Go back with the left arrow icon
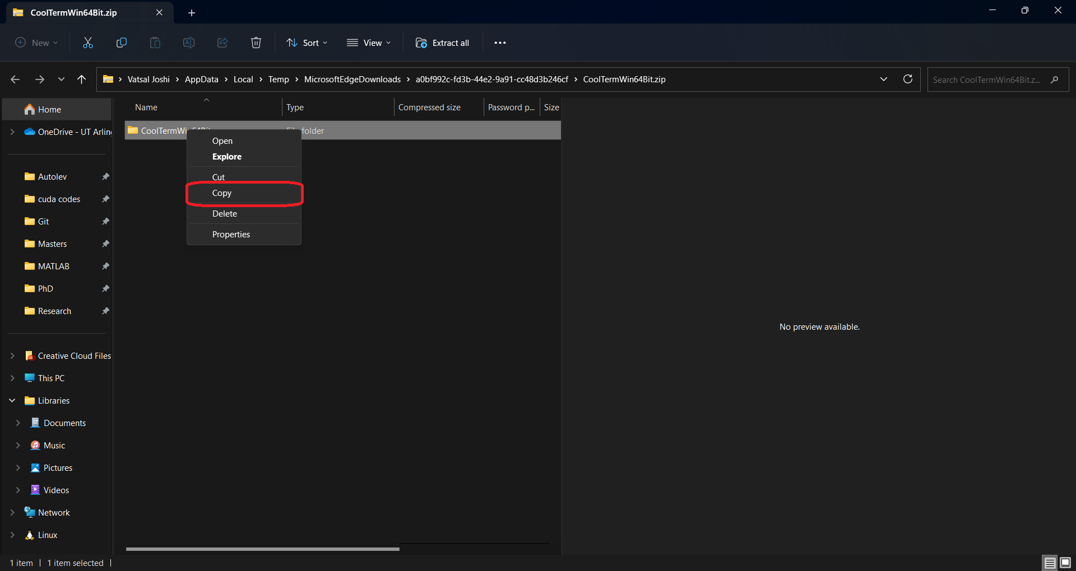The height and width of the screenshot is (571, 1076). (x=15, y=79)
